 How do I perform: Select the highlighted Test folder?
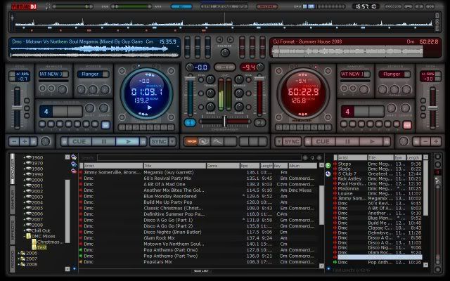click(41, 247)
